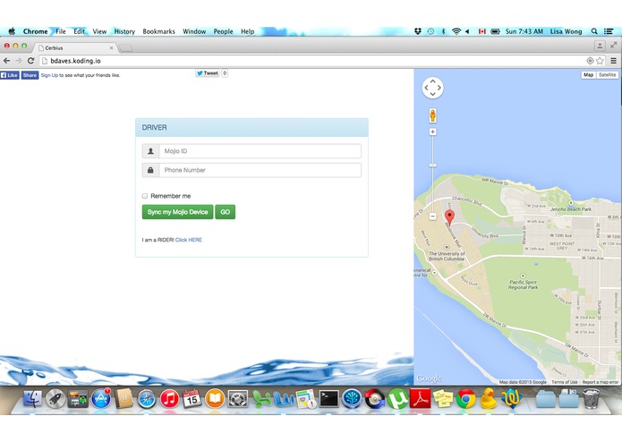Click the Tweet button
Screen dimensions: 622x442
coord(207,73)
